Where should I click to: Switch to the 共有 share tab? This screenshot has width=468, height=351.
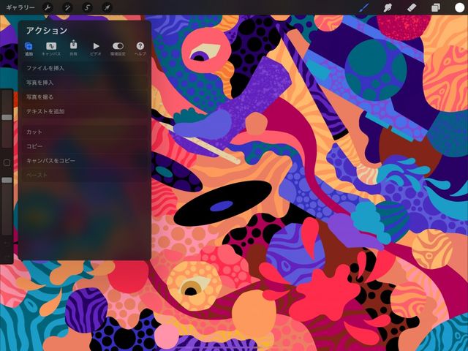click(73, 49)
